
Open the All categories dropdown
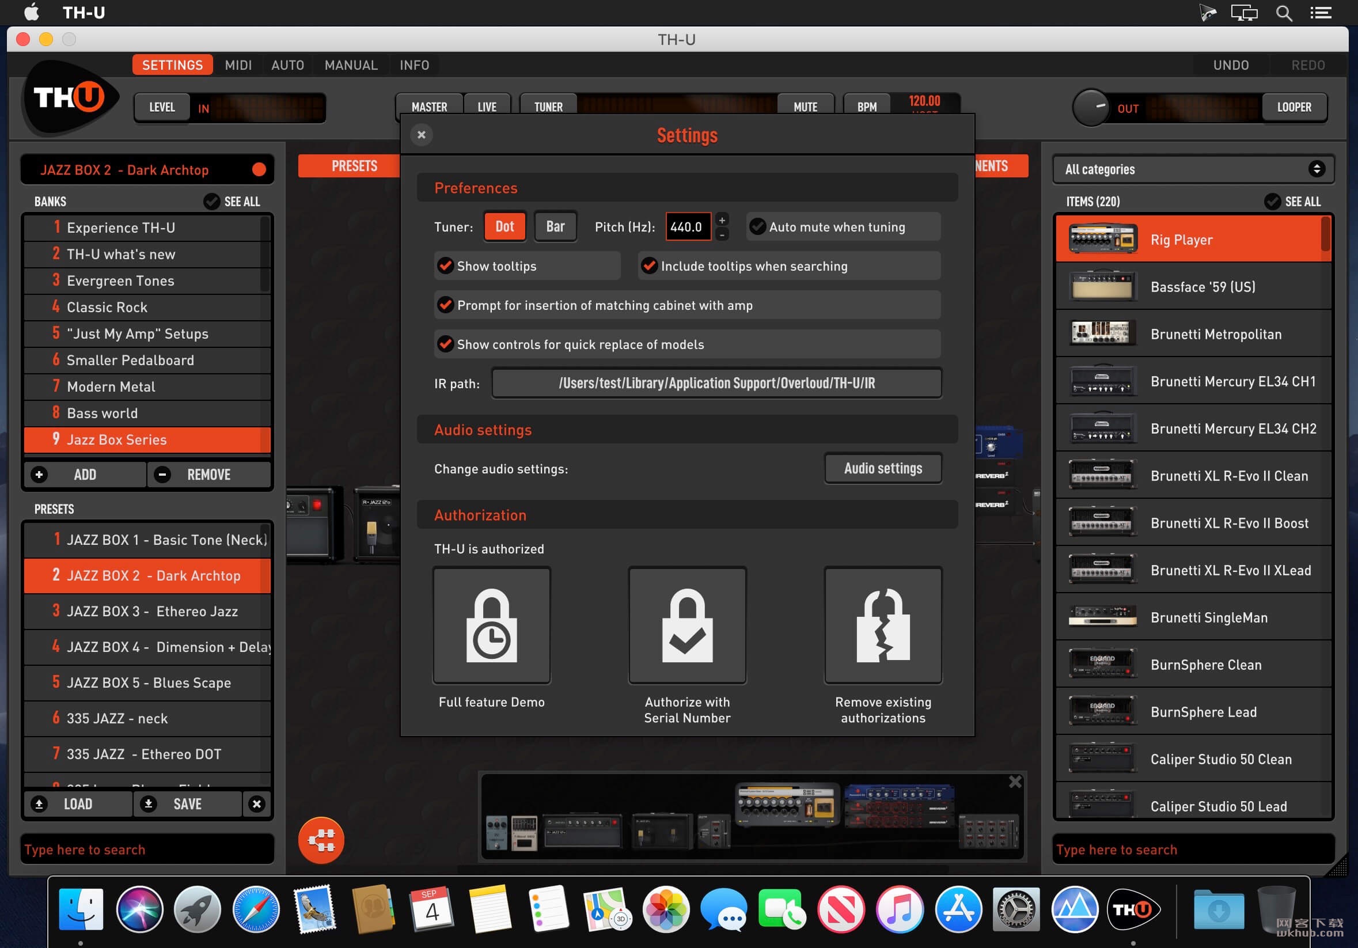coord(1193,169)
